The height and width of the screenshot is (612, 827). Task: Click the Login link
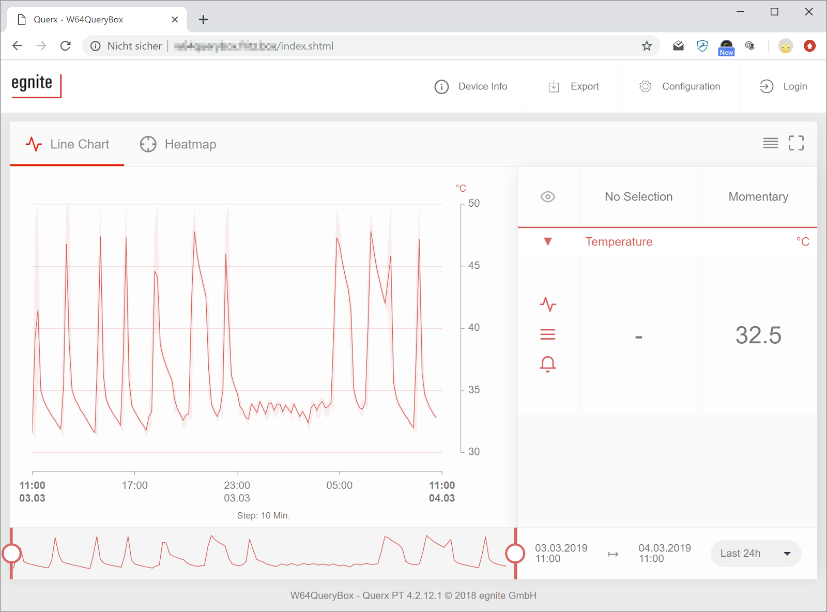pyautogui.click(x=783, y=86)
